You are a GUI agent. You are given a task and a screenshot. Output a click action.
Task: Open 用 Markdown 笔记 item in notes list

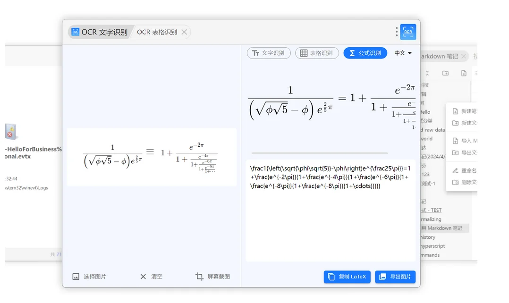click(444, 228)
